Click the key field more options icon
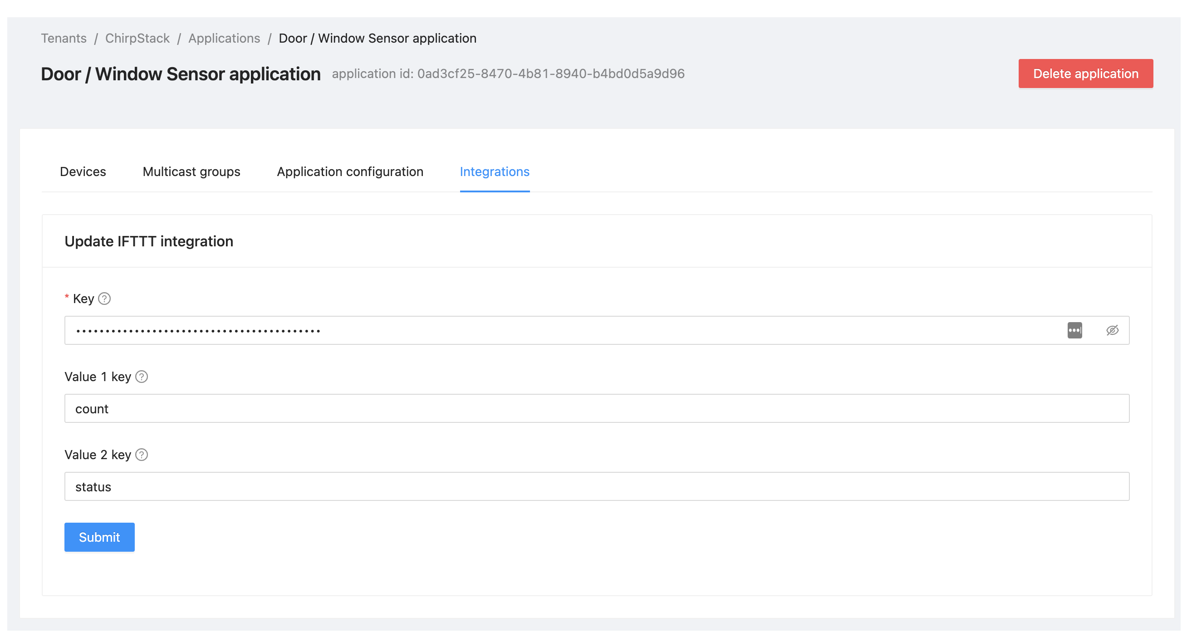This screenshot has height=637, width=1187. pos(1075,329)
